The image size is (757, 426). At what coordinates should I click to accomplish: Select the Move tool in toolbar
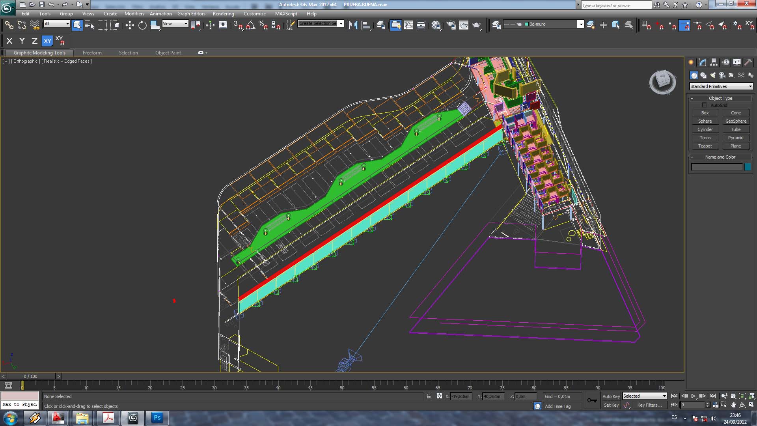tap(130, 25)
